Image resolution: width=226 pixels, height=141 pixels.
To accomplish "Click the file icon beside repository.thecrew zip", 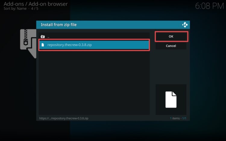I will tap(43, 45).
